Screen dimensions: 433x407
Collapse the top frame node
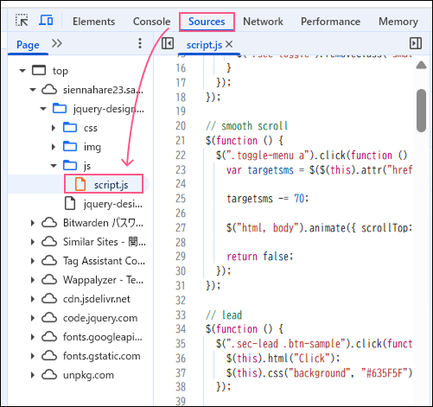click(x=22, y=71)
